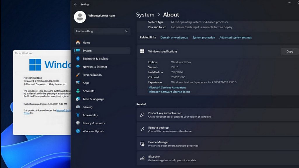
Task: Click the Bluetooth icon in sidebar
Action: [x=78, y=58]
